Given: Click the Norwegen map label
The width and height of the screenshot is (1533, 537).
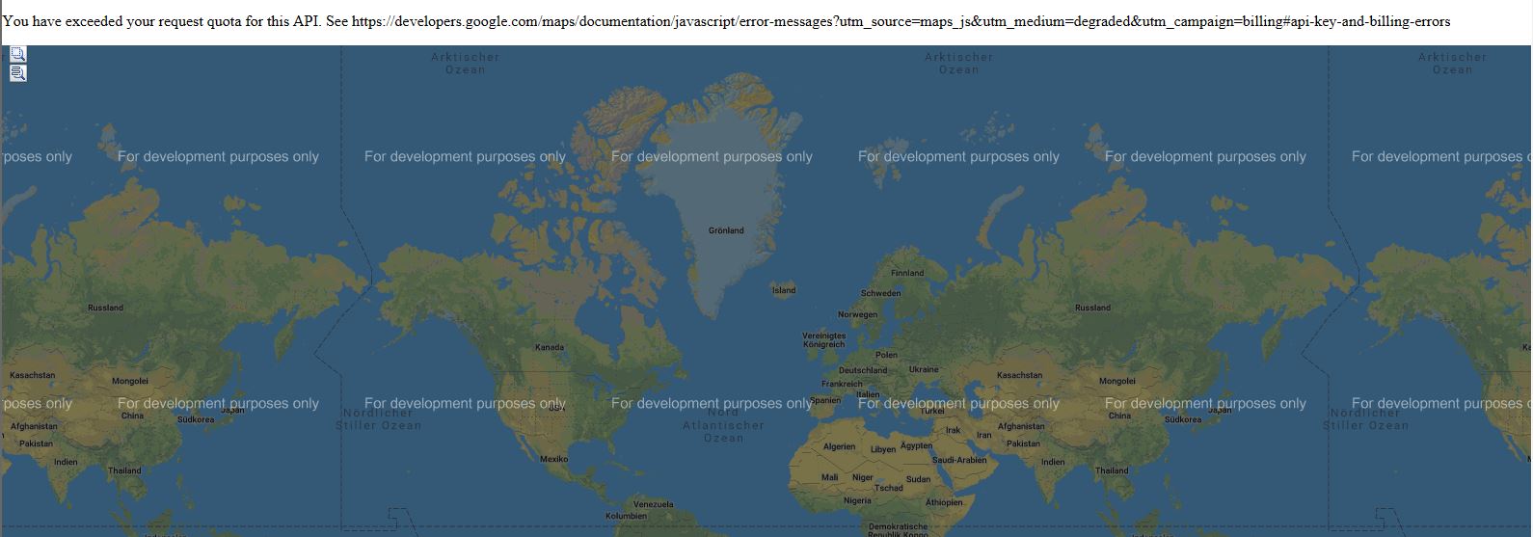Looking at the screenshot, I should click(857, 314).
